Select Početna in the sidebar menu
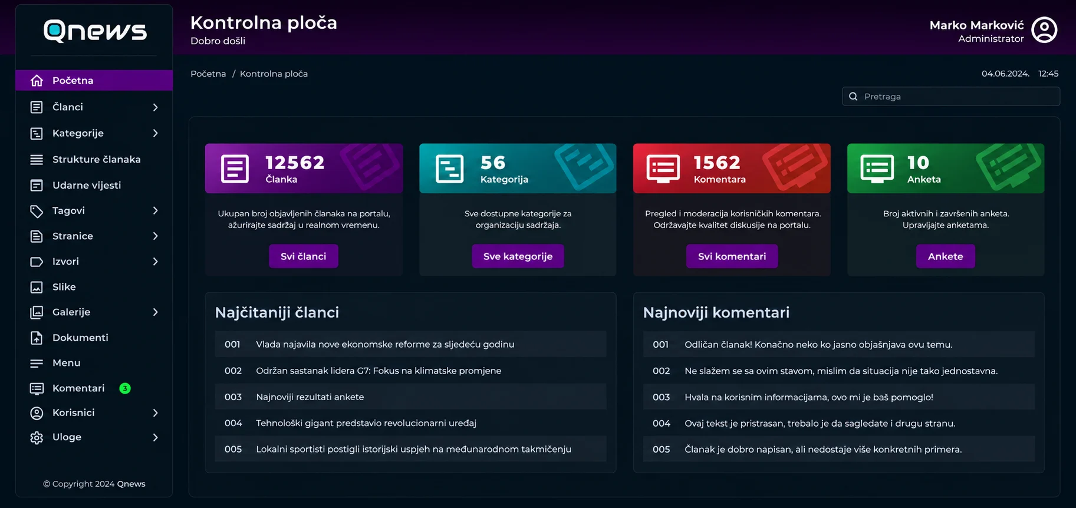 tap(94, 80)
